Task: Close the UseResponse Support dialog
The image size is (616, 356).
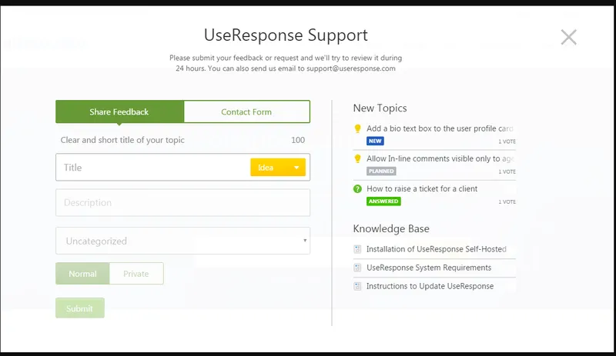Action: [568, 37]
